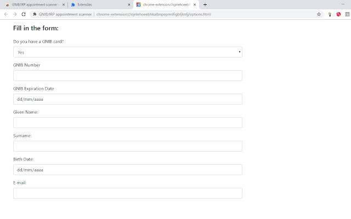
Task: Focus the Given Name input field
Action: pyautogui.click(x=128, y=123)
